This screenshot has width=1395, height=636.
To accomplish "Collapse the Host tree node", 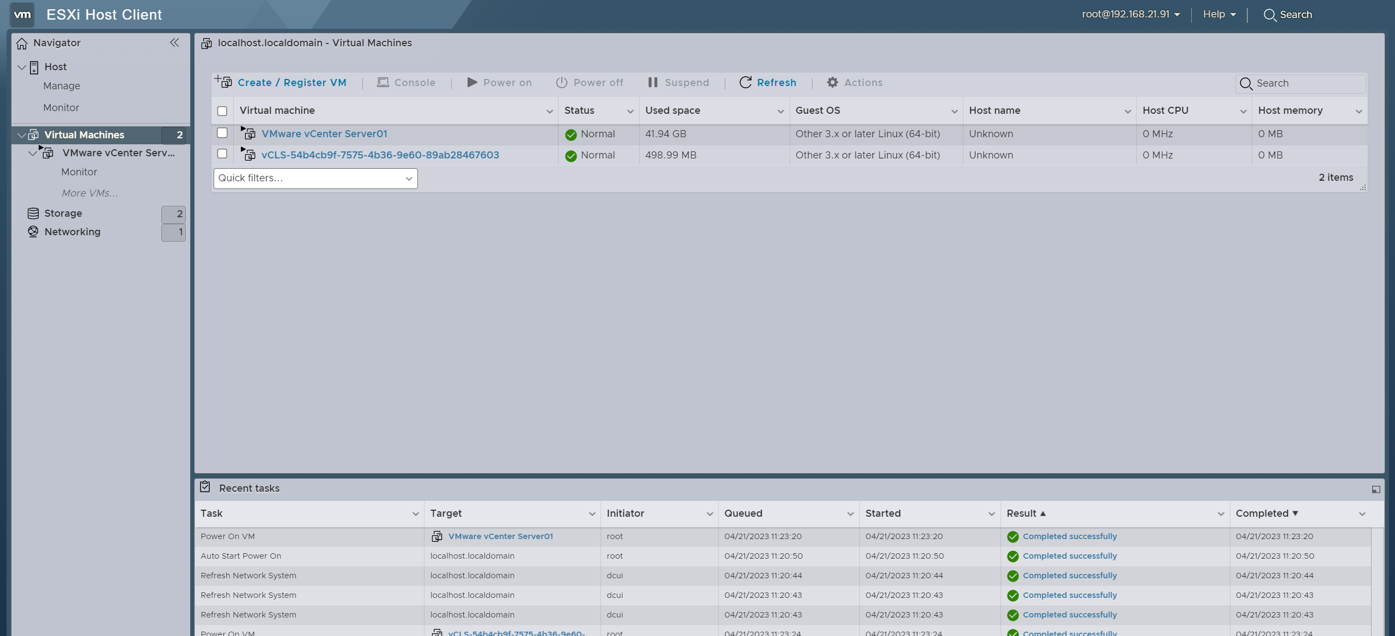I will tap(22, 68).
